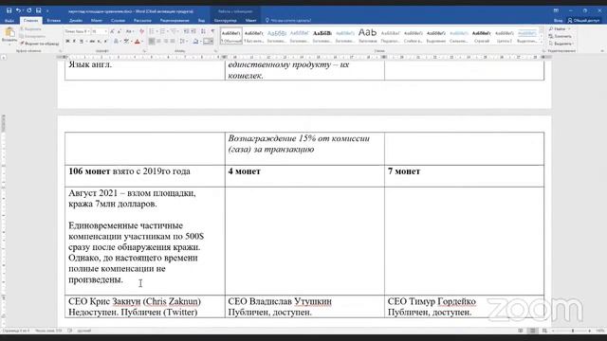Open the Файл tab
Screen dimensions: 607x341
tap(9, 21)
